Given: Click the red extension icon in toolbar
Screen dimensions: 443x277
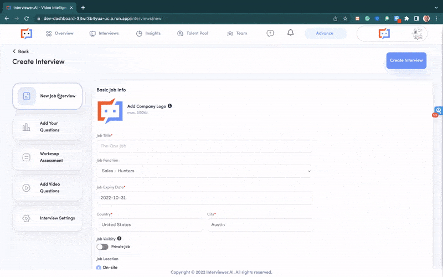Looking at the screenshot, I should (357, 19).
